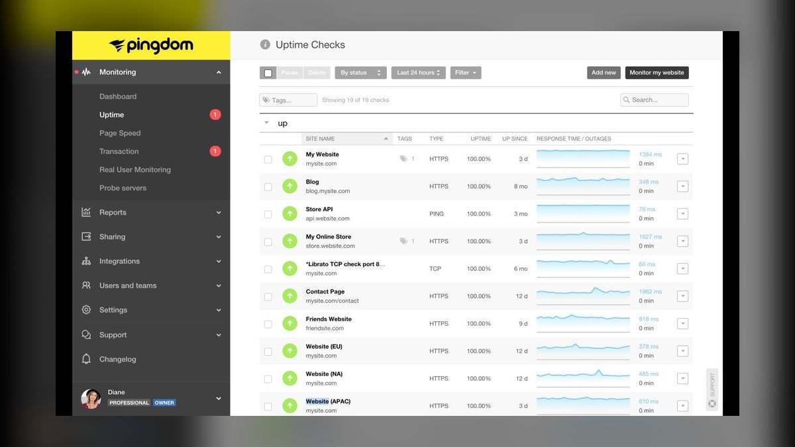Click the Changelog bell icon
Viewport: 795px width, 447px height.
click(86, 359)
